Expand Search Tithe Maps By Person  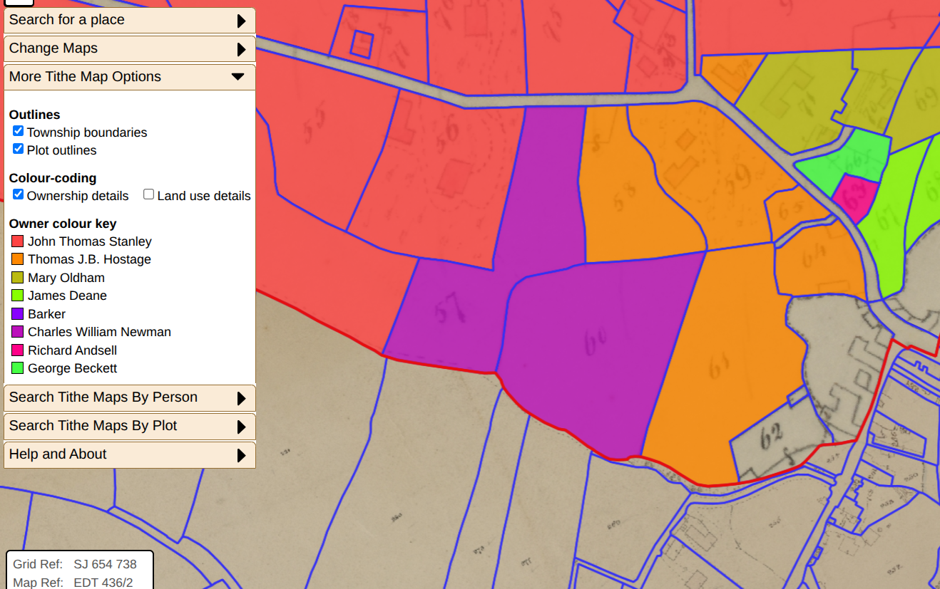(129, 397)
